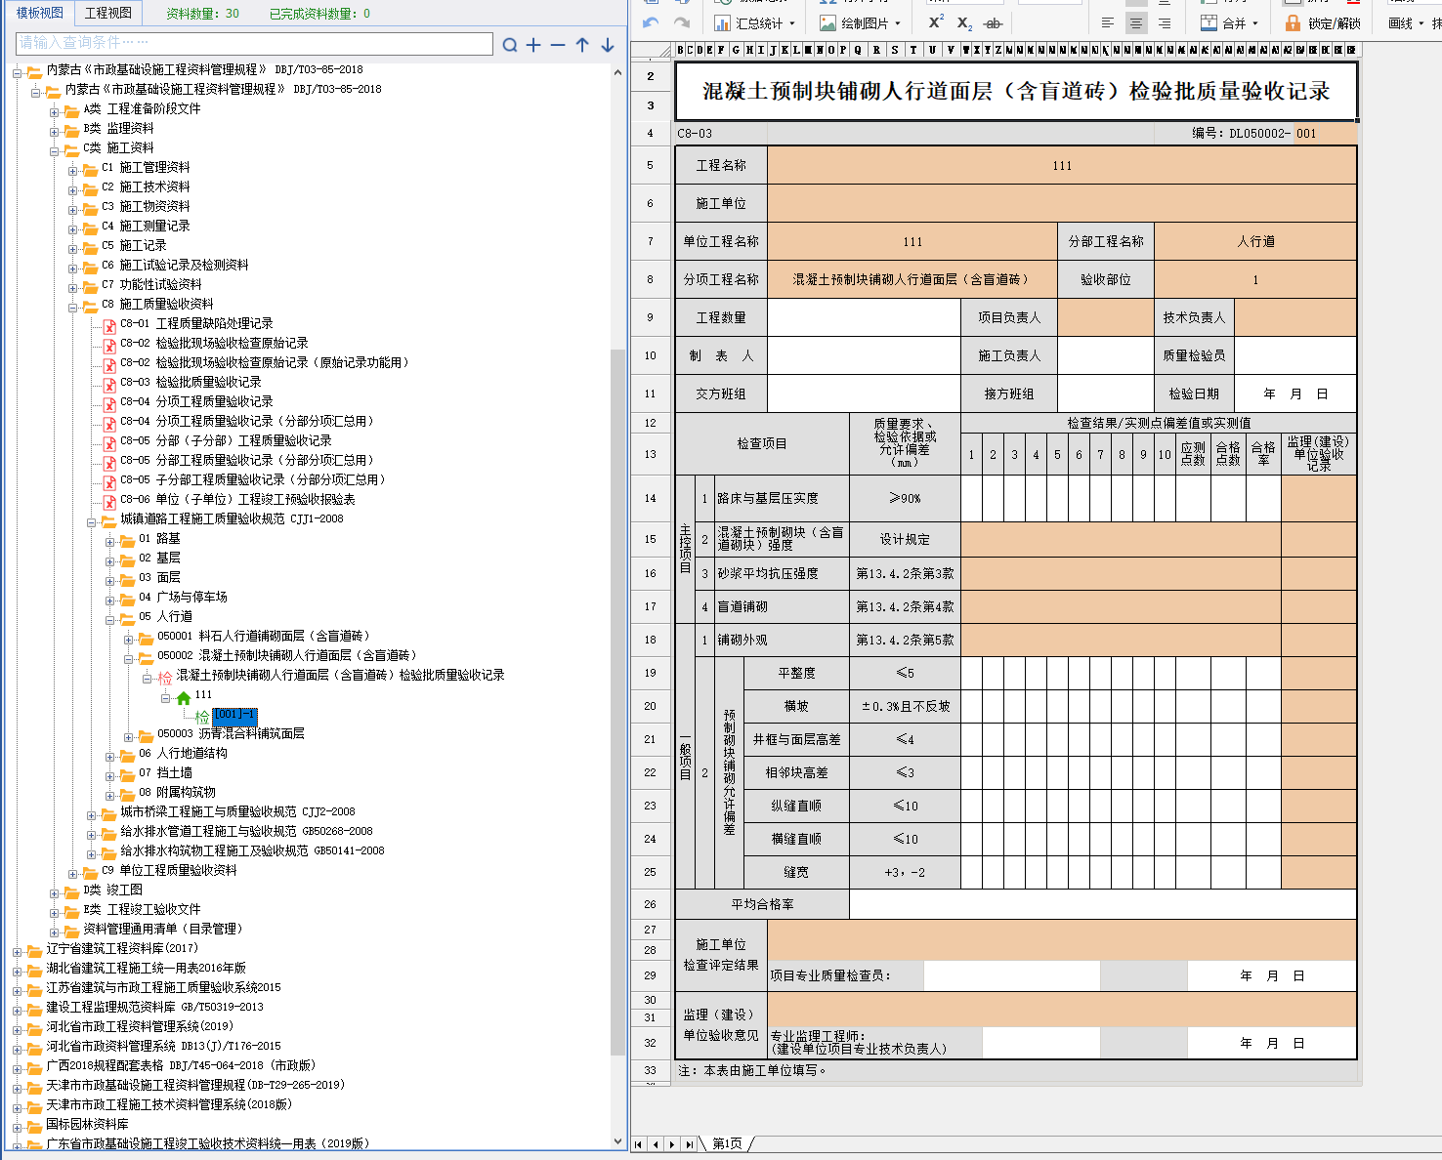Click the 汇总统计 chart icon
The height and width of the screenshot is (1160, 1442).
tap(723, 22)
